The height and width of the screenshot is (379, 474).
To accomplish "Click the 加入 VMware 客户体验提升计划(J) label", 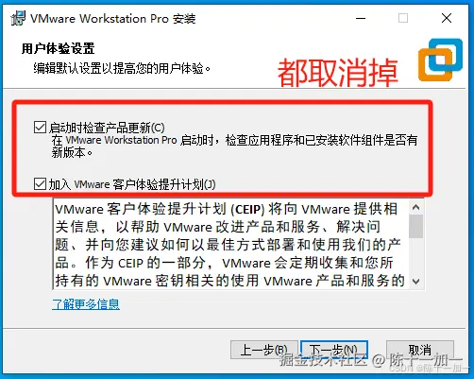I will 132,184.
